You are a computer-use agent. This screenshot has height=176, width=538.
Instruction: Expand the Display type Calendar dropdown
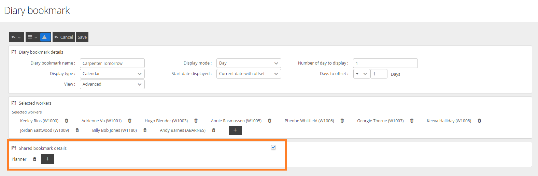coord(112,74)
